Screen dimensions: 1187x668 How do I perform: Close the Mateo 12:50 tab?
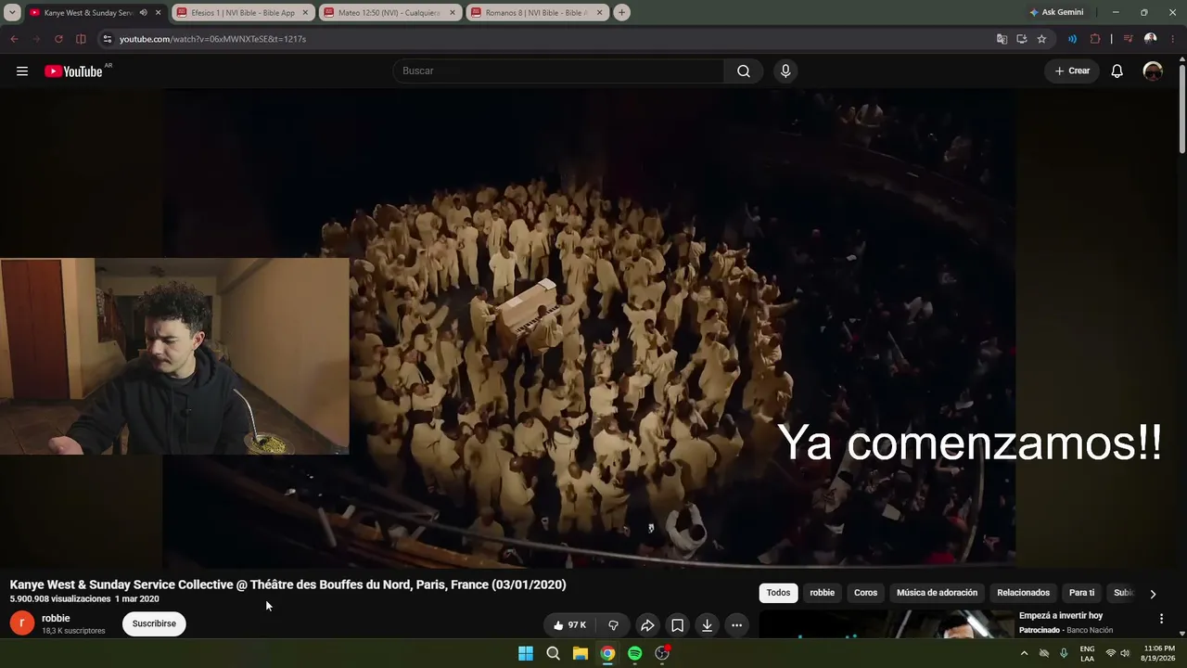tap(453, 13)
